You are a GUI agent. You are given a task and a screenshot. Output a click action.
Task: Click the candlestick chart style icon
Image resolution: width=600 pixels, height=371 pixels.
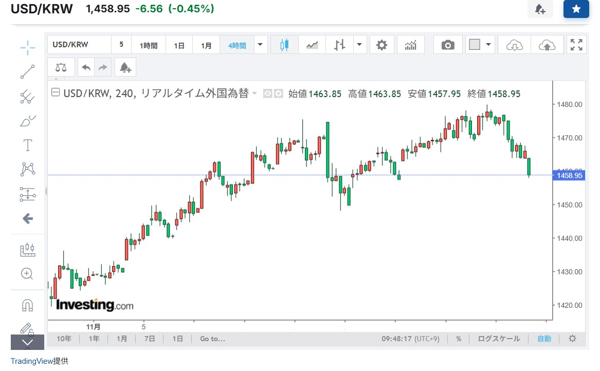tap(285, 45)
